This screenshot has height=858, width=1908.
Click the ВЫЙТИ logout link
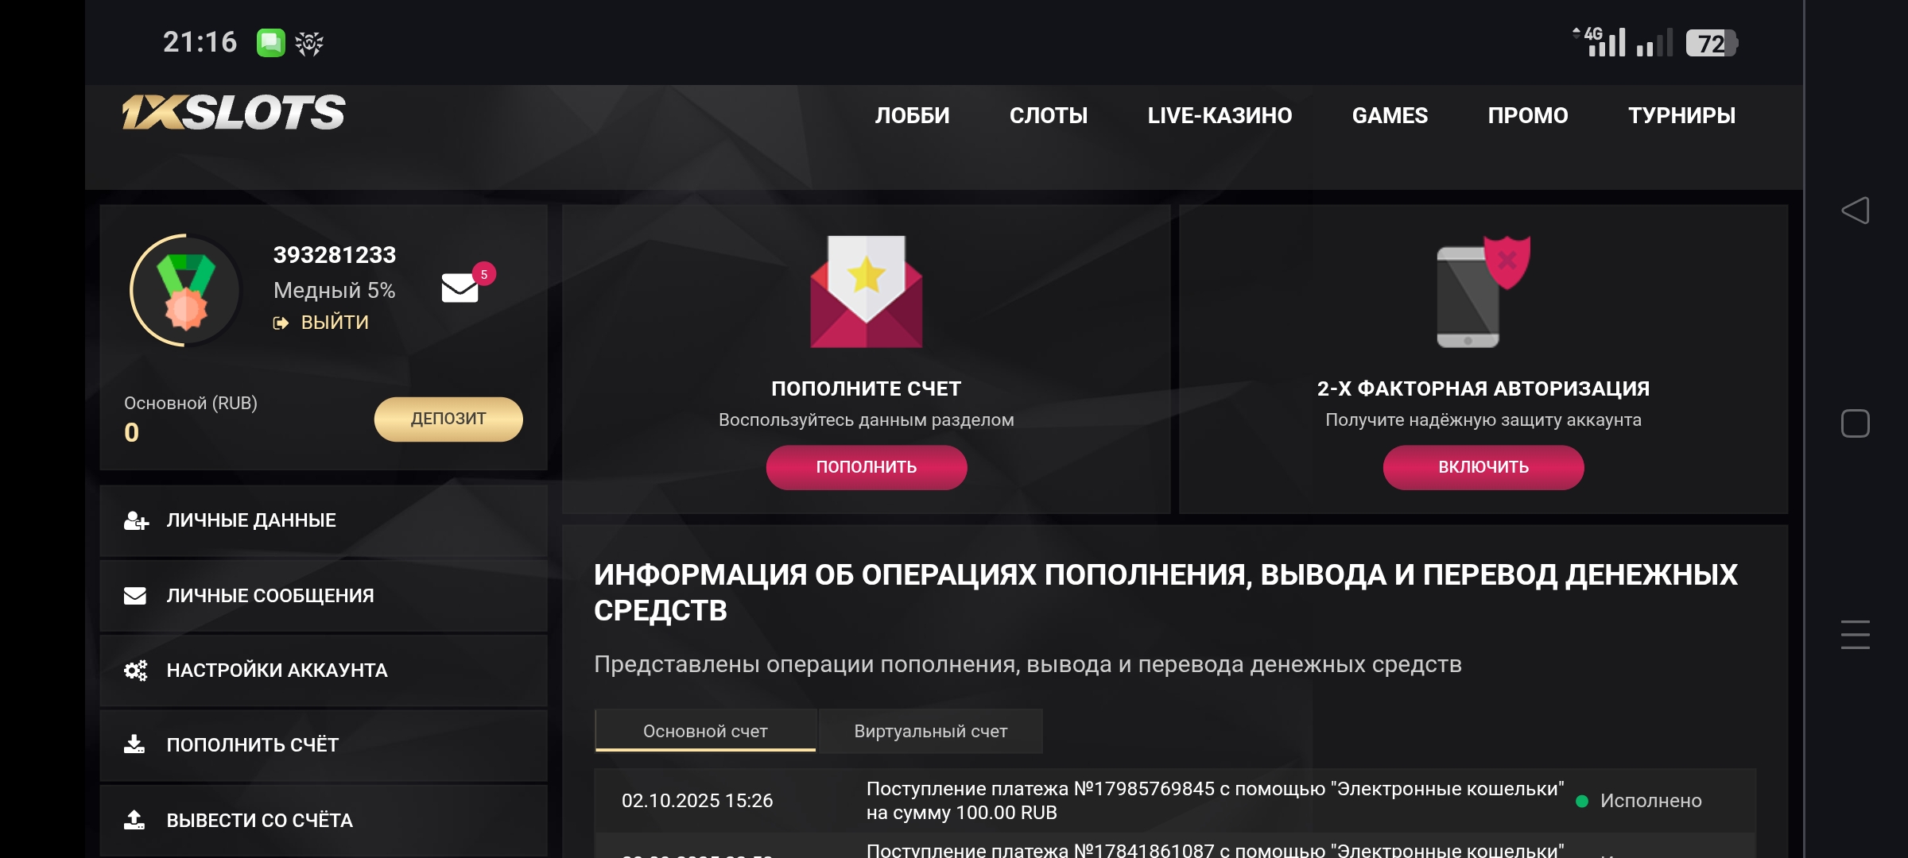coord(322,323)
